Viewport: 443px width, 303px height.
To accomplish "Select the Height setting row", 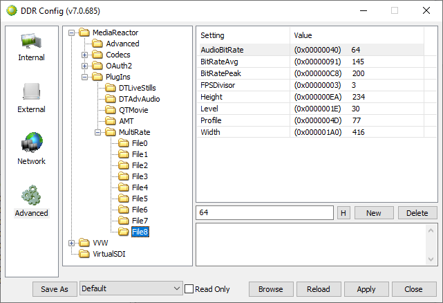I will [312, 97].
